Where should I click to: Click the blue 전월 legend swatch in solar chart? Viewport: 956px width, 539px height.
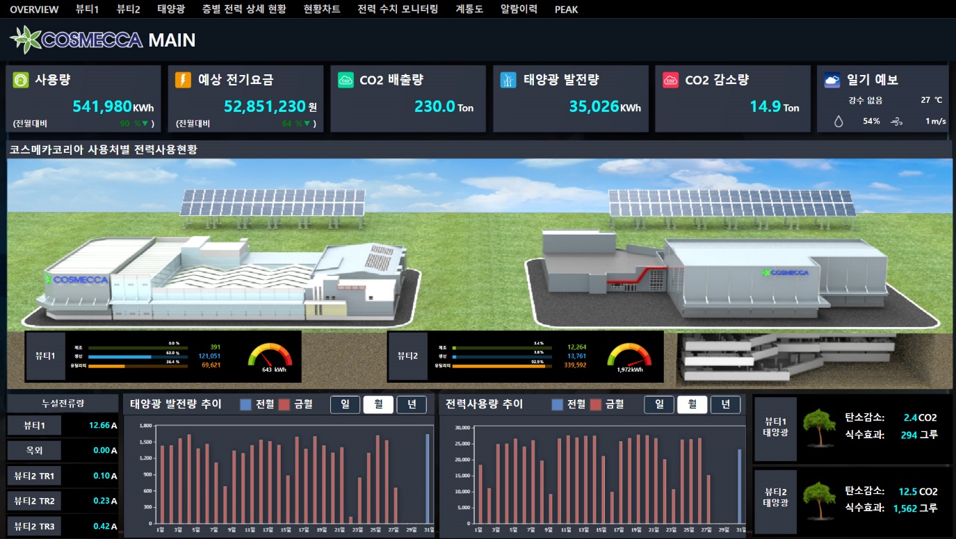[245, 404]
